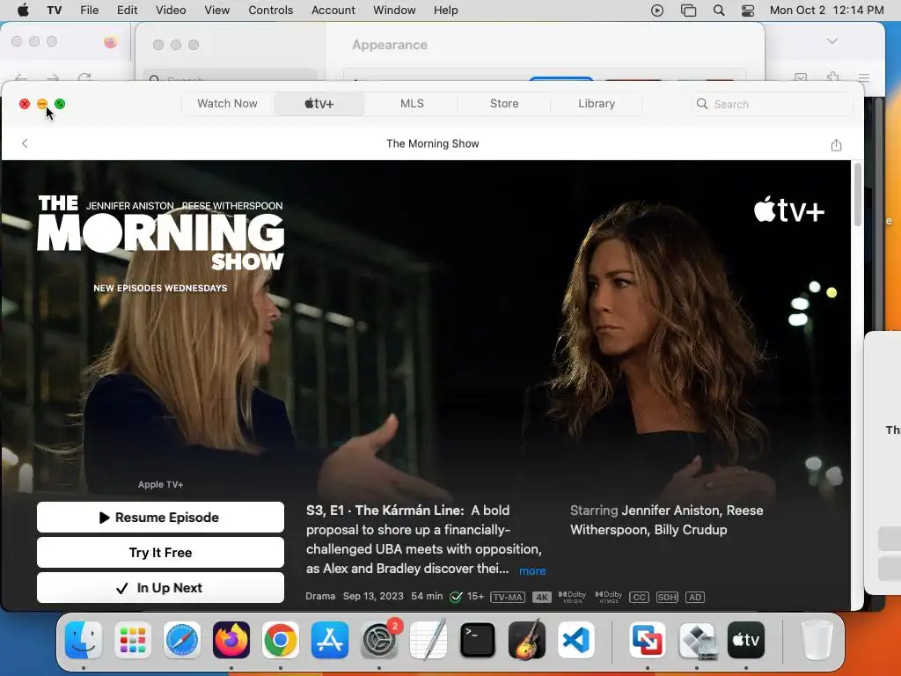Go back using the chevron arrow
The image size is (901, 676).
tap(24, 143)
